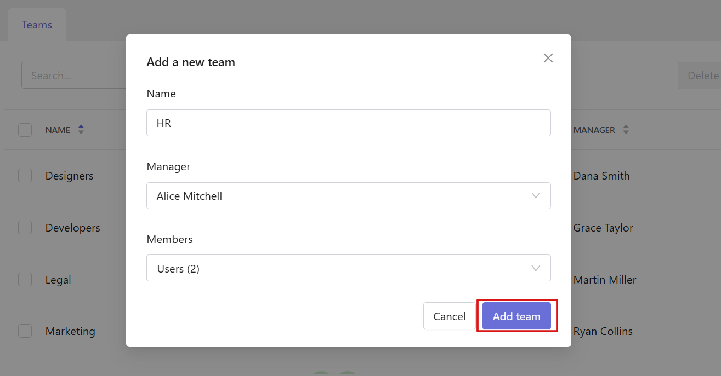This screenshot has height=376, width=721.
Task: Switch to the Teams tab
Action: pyautogui.click(x=37, y=25)
